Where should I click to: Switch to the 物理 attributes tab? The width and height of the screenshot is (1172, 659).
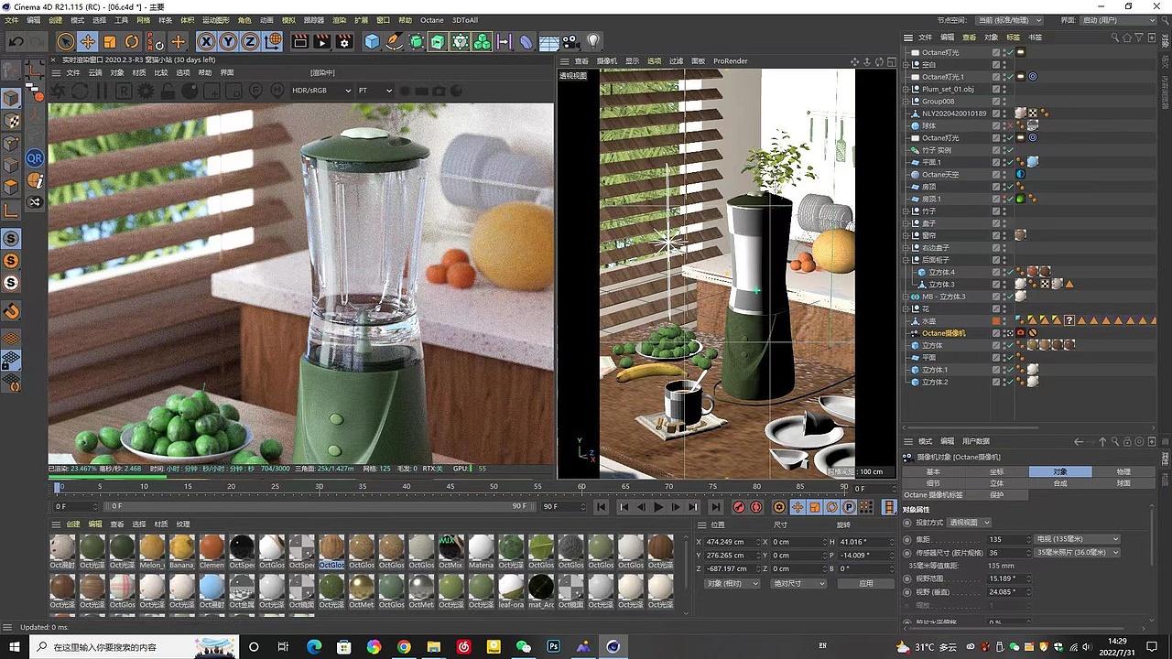click(x=1123, y=471)
